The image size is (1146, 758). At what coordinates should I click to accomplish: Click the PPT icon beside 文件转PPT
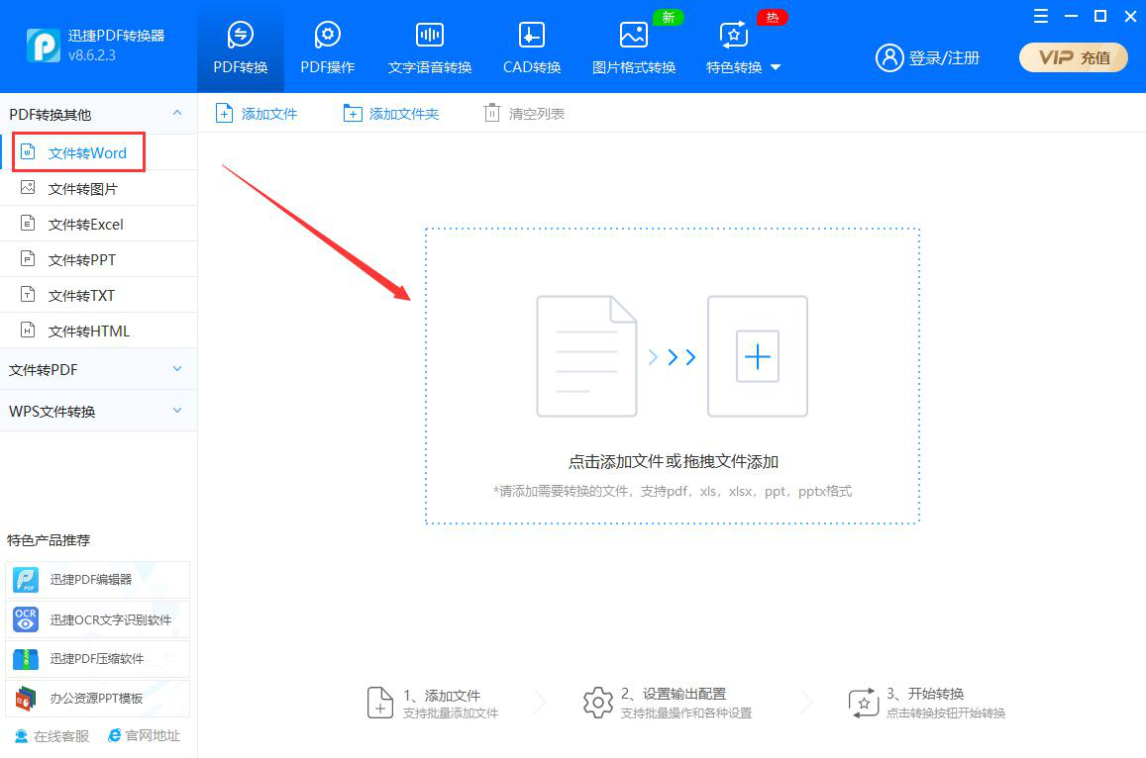coord(28,258)
